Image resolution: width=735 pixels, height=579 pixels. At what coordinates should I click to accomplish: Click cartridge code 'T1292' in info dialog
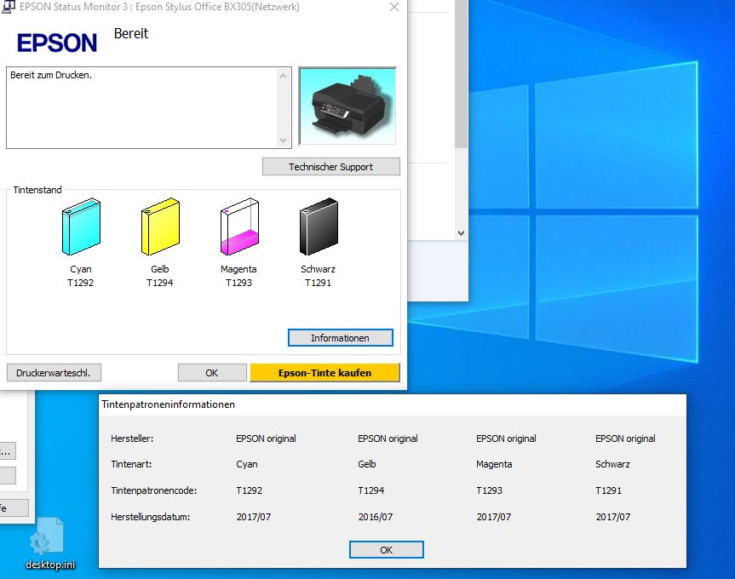[x=250, y=490]
